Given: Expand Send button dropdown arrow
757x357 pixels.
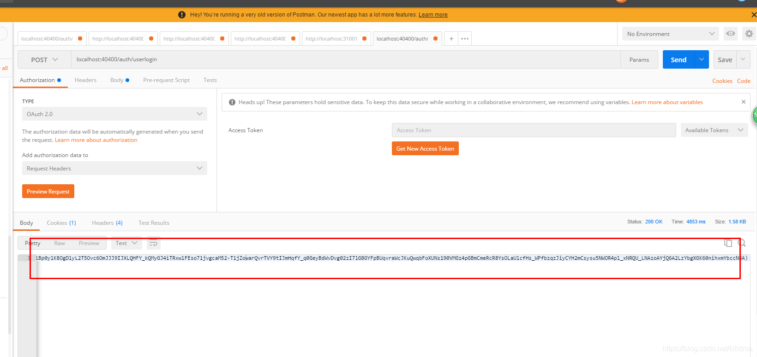Looking at the screenshot, I should pos(702,59).
